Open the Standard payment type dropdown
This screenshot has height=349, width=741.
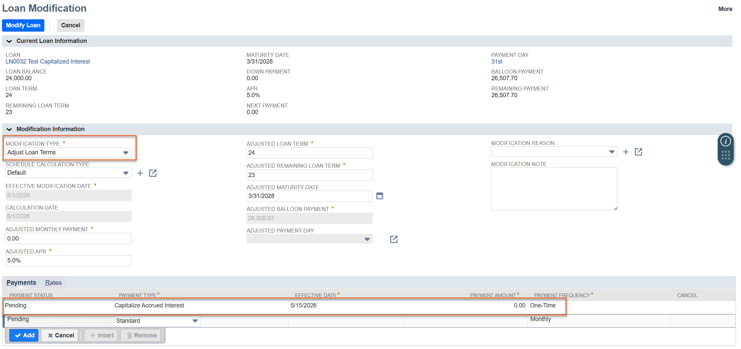click(195, 321)
